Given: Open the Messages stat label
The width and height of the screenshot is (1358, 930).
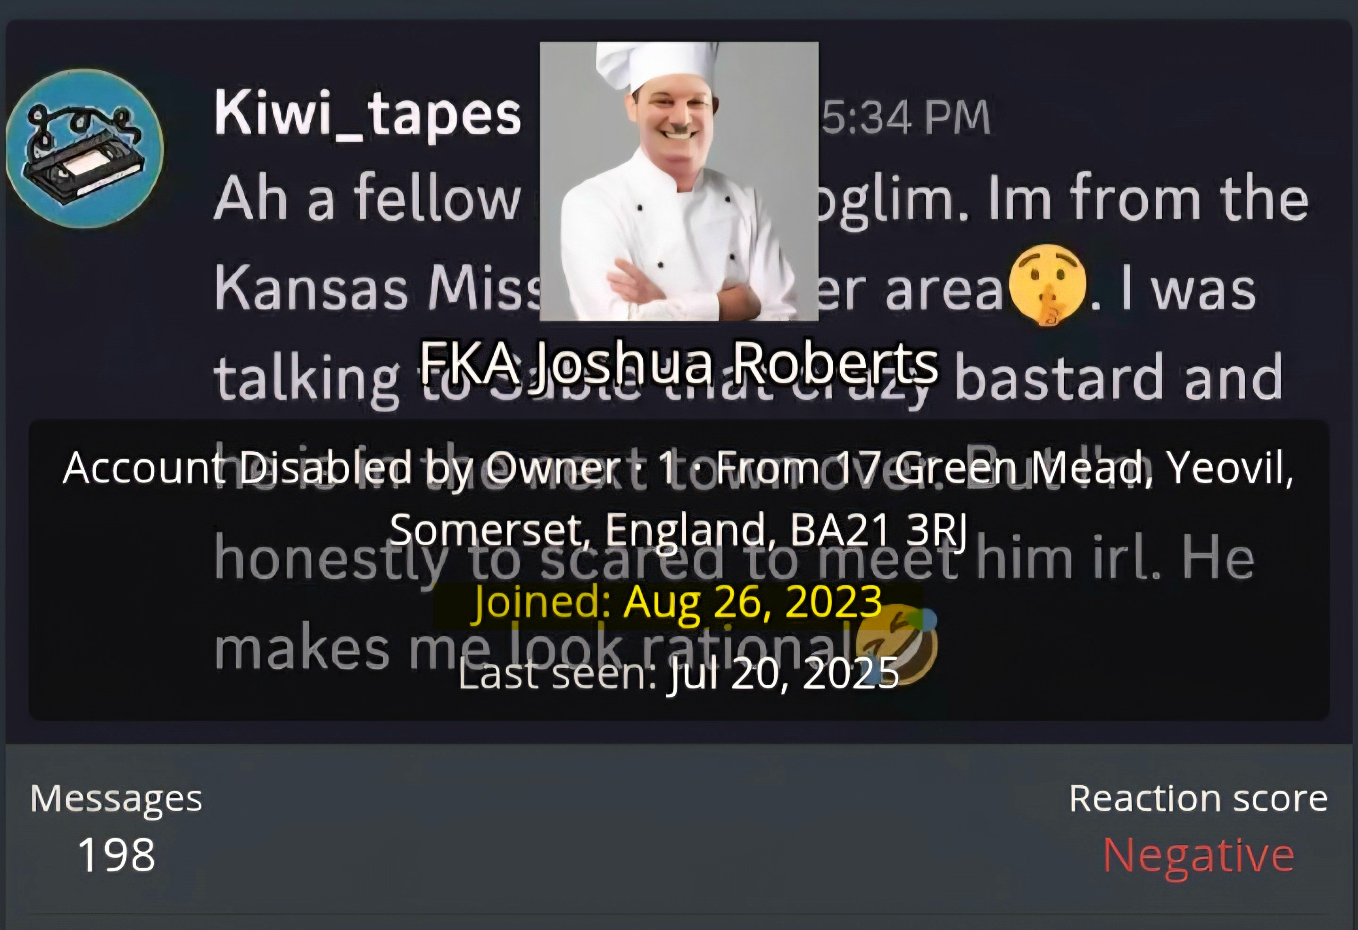Looking at the screenshot, I should click(116, 798).
